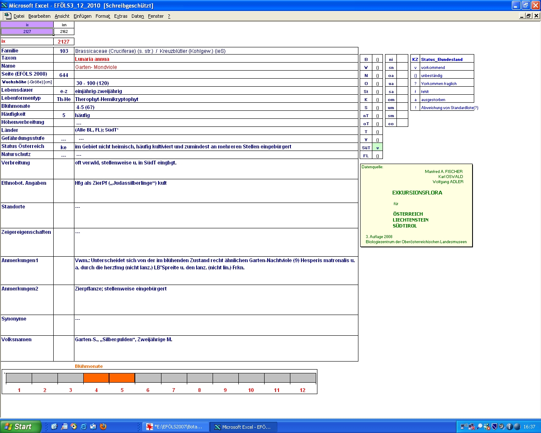Screen dimensions: 541x433
Task: Click the Theropyht-Hemikryptophyt value
Action: (x=107, y=99)
